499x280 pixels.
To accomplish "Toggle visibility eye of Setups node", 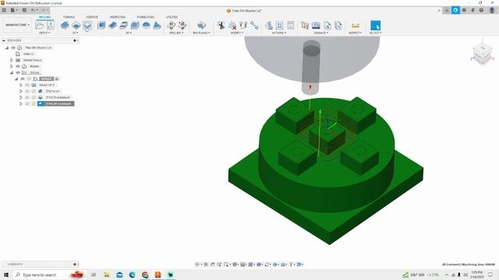I will [x=18, y=72].
